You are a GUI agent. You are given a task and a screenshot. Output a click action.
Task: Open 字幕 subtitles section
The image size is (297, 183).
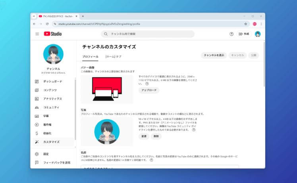[46, 116]
